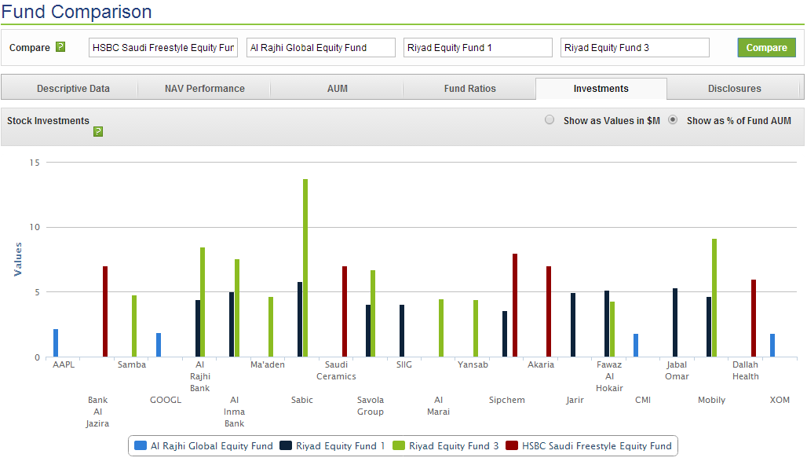Click the tall green Sabic bar
The width and height of the screenshot is (807, 465).
[305, 268]
